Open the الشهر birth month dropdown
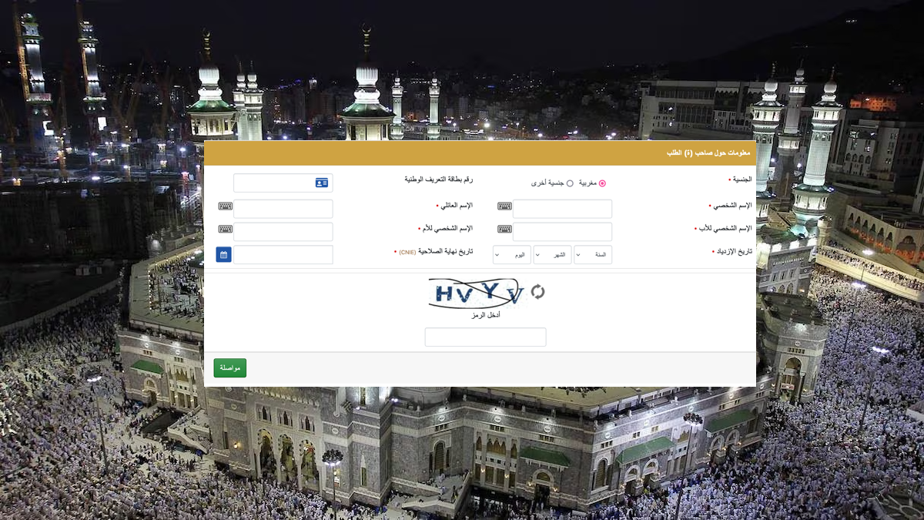 pos(552,255)
